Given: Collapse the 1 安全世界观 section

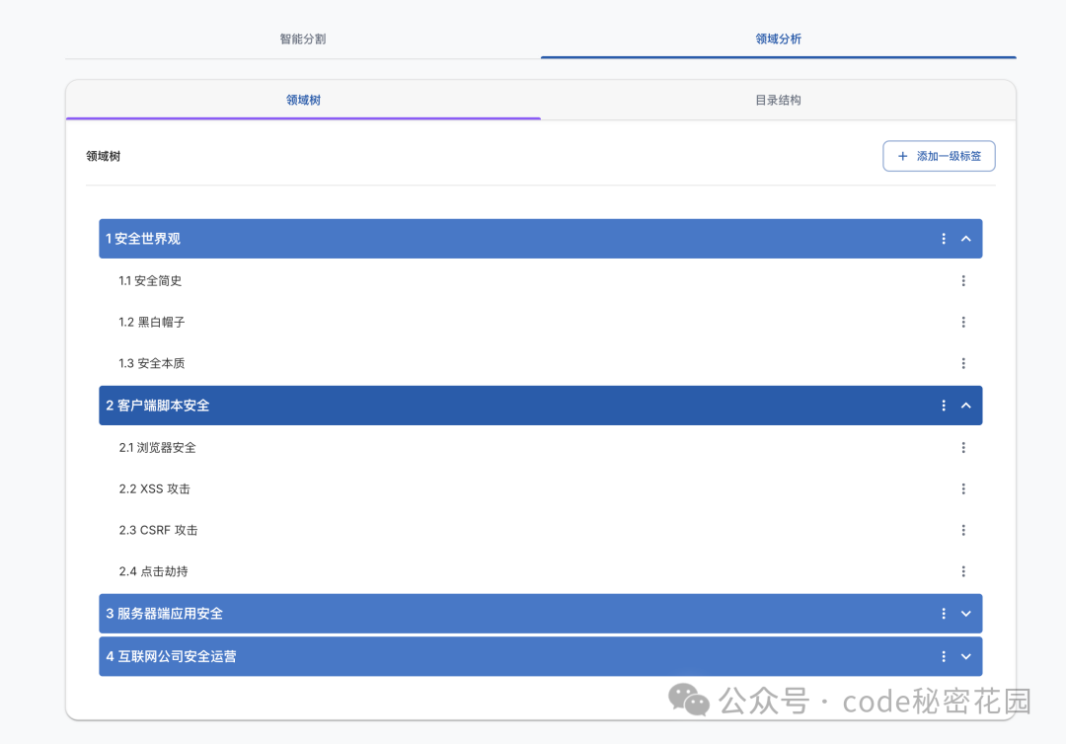Looking at the screenshot, I should pos(966,239).
